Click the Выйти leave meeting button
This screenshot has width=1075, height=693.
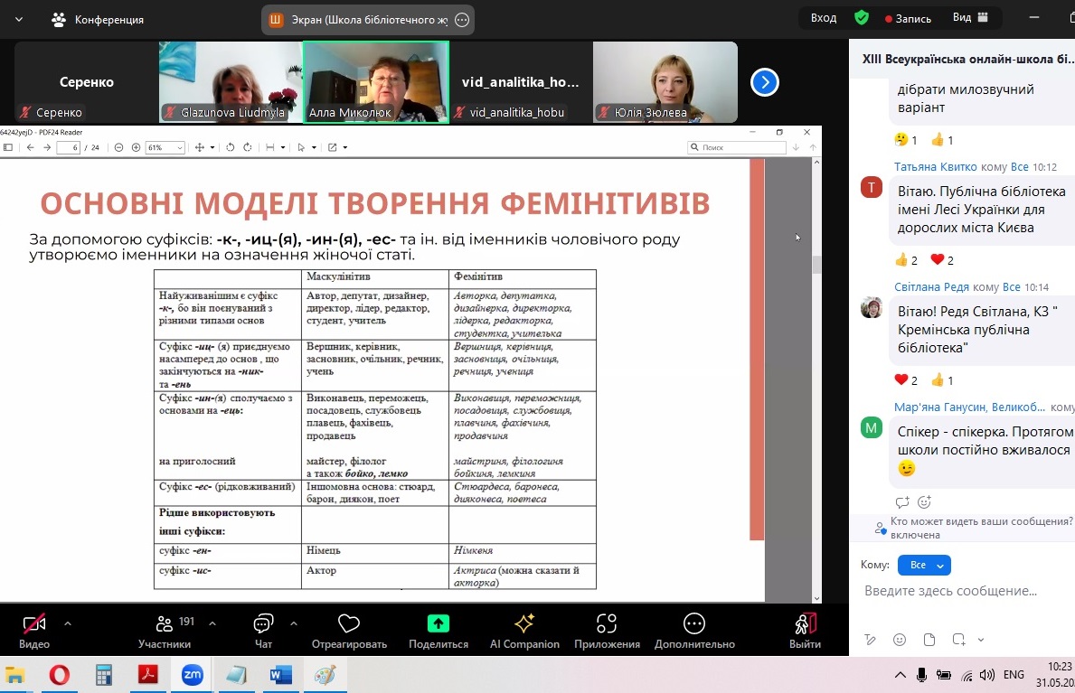(x=805, y=623)
